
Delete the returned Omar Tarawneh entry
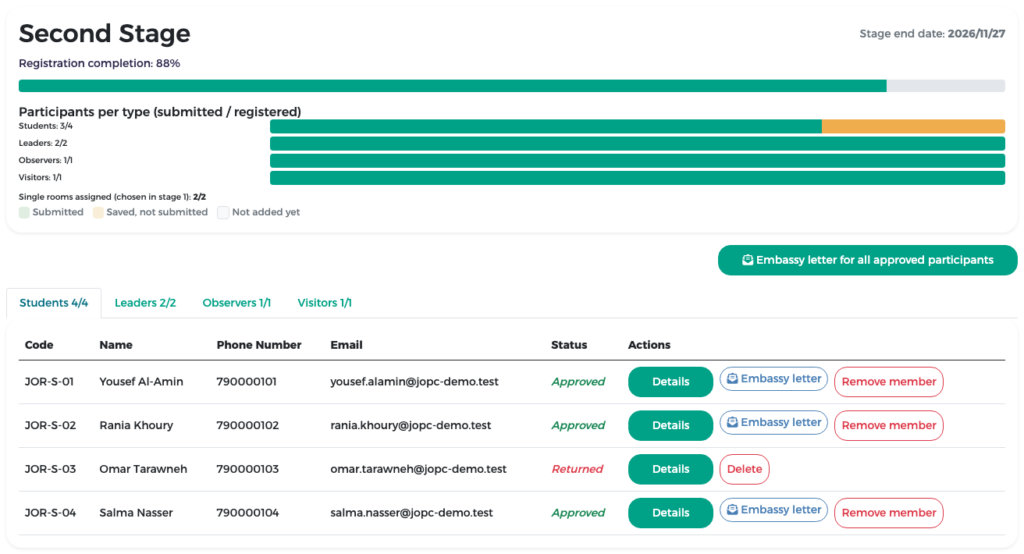tap(745, 469)
